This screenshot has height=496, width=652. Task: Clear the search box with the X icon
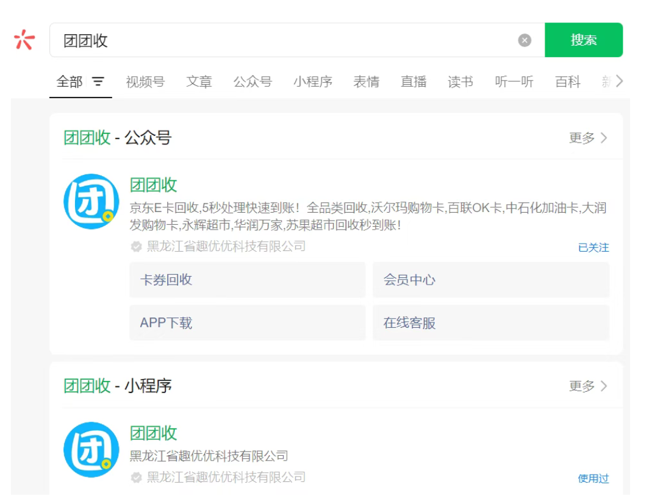tap(525, 40)
